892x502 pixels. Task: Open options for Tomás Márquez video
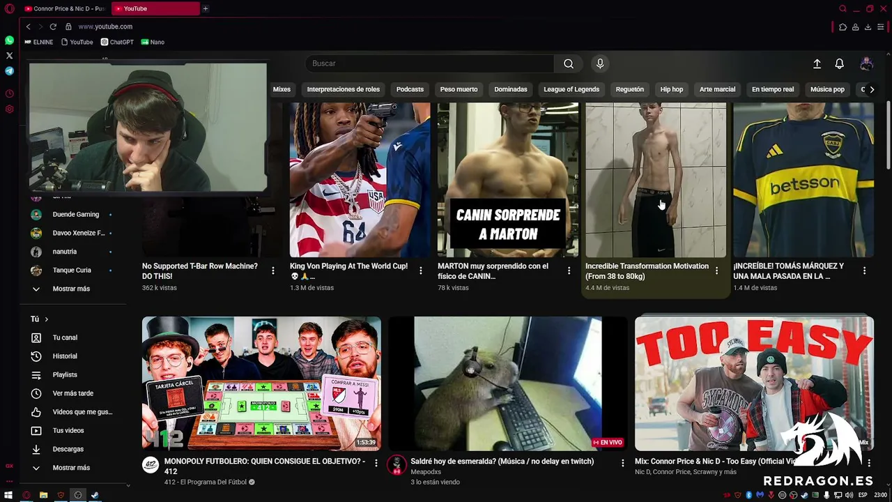pyautogui.click(x=864, y=271)
